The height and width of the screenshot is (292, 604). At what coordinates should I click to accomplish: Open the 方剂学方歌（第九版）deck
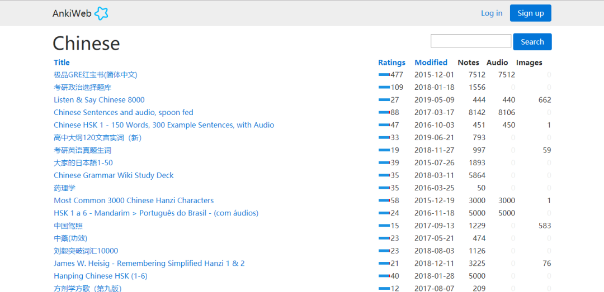coord(89,288)
